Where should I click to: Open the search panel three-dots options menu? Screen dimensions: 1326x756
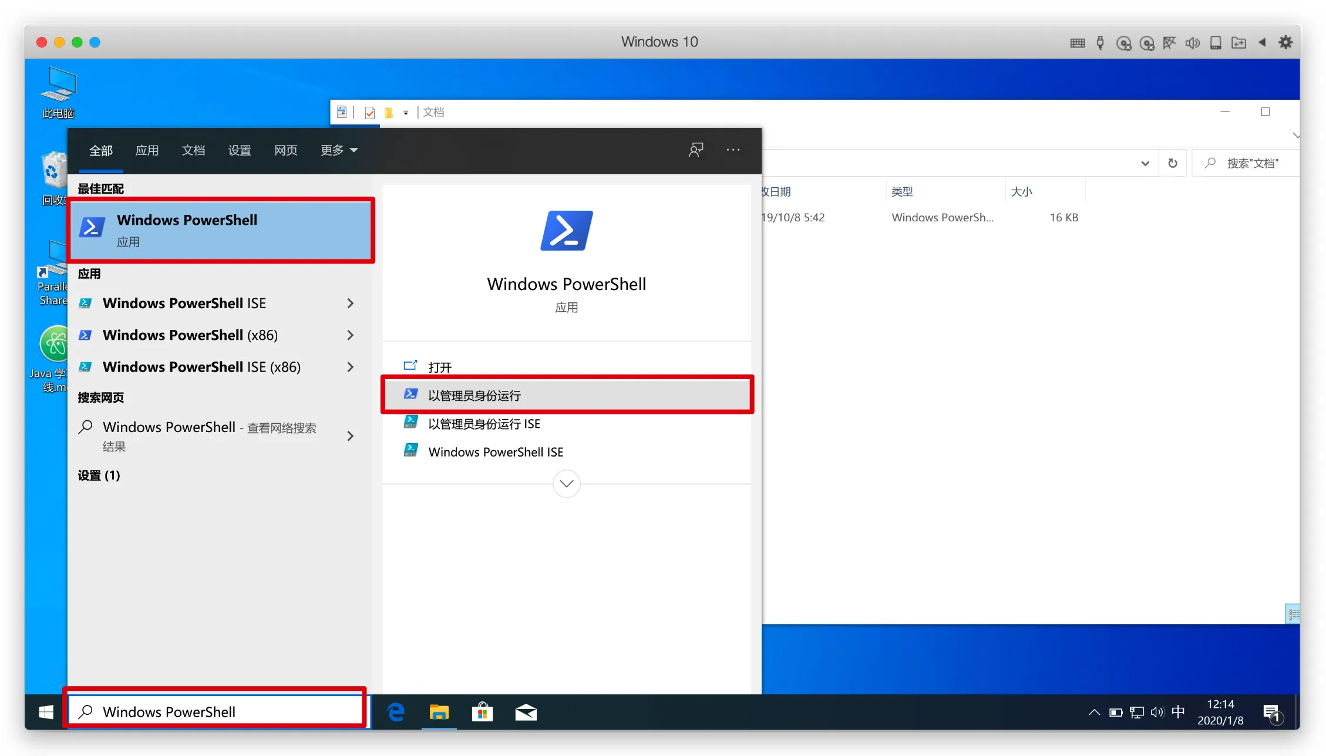point(733,150)
